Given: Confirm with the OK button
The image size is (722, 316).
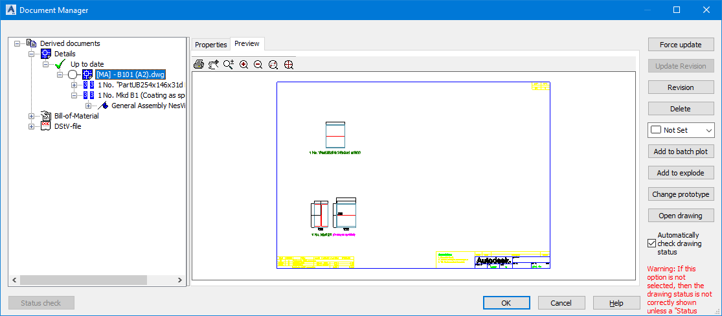Looking at the screenshot, I should pyautogui.click(x=506, y=303).
